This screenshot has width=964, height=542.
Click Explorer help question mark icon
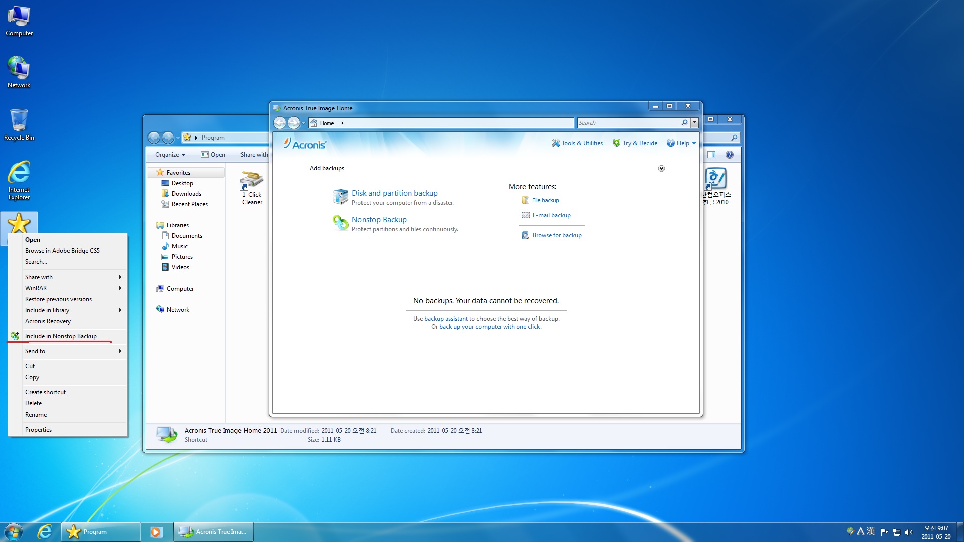click(730, 155)
